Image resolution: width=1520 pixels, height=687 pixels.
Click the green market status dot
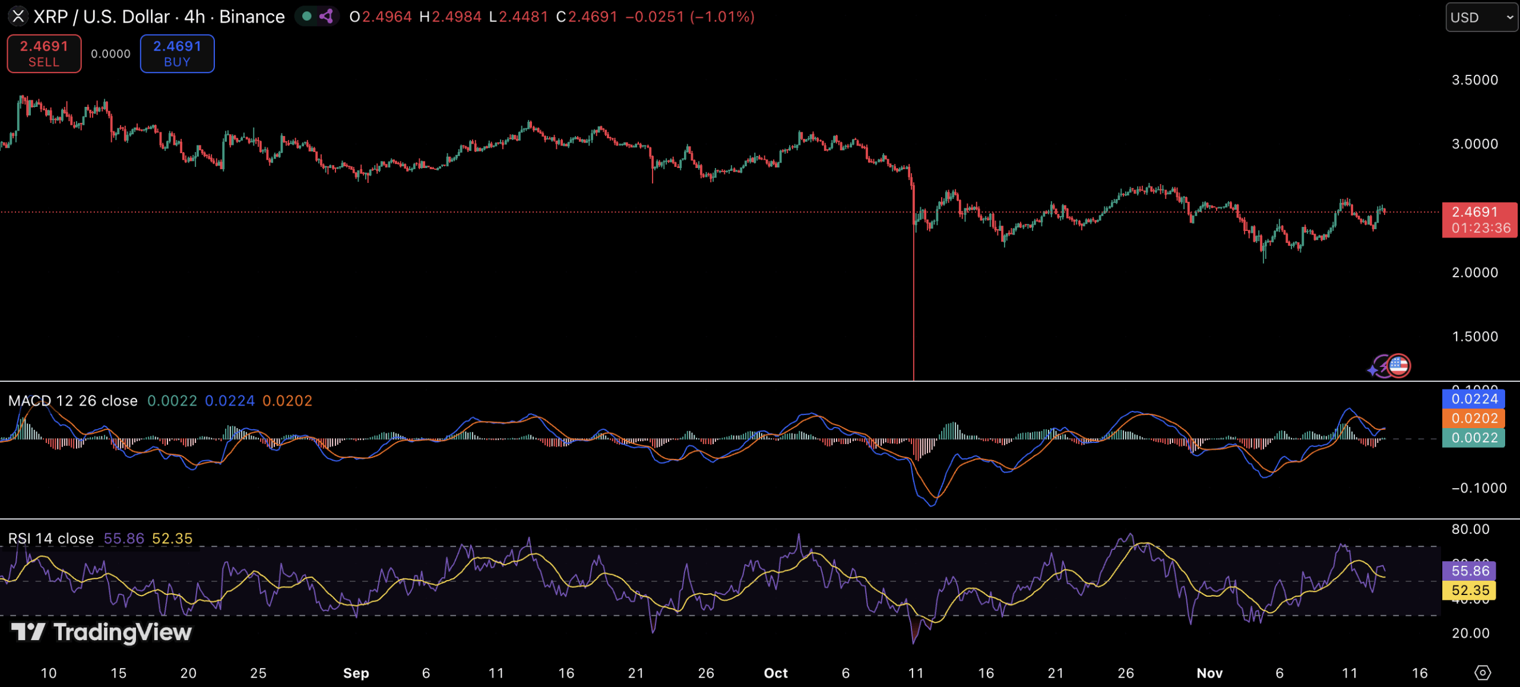(x=307, y=17)
